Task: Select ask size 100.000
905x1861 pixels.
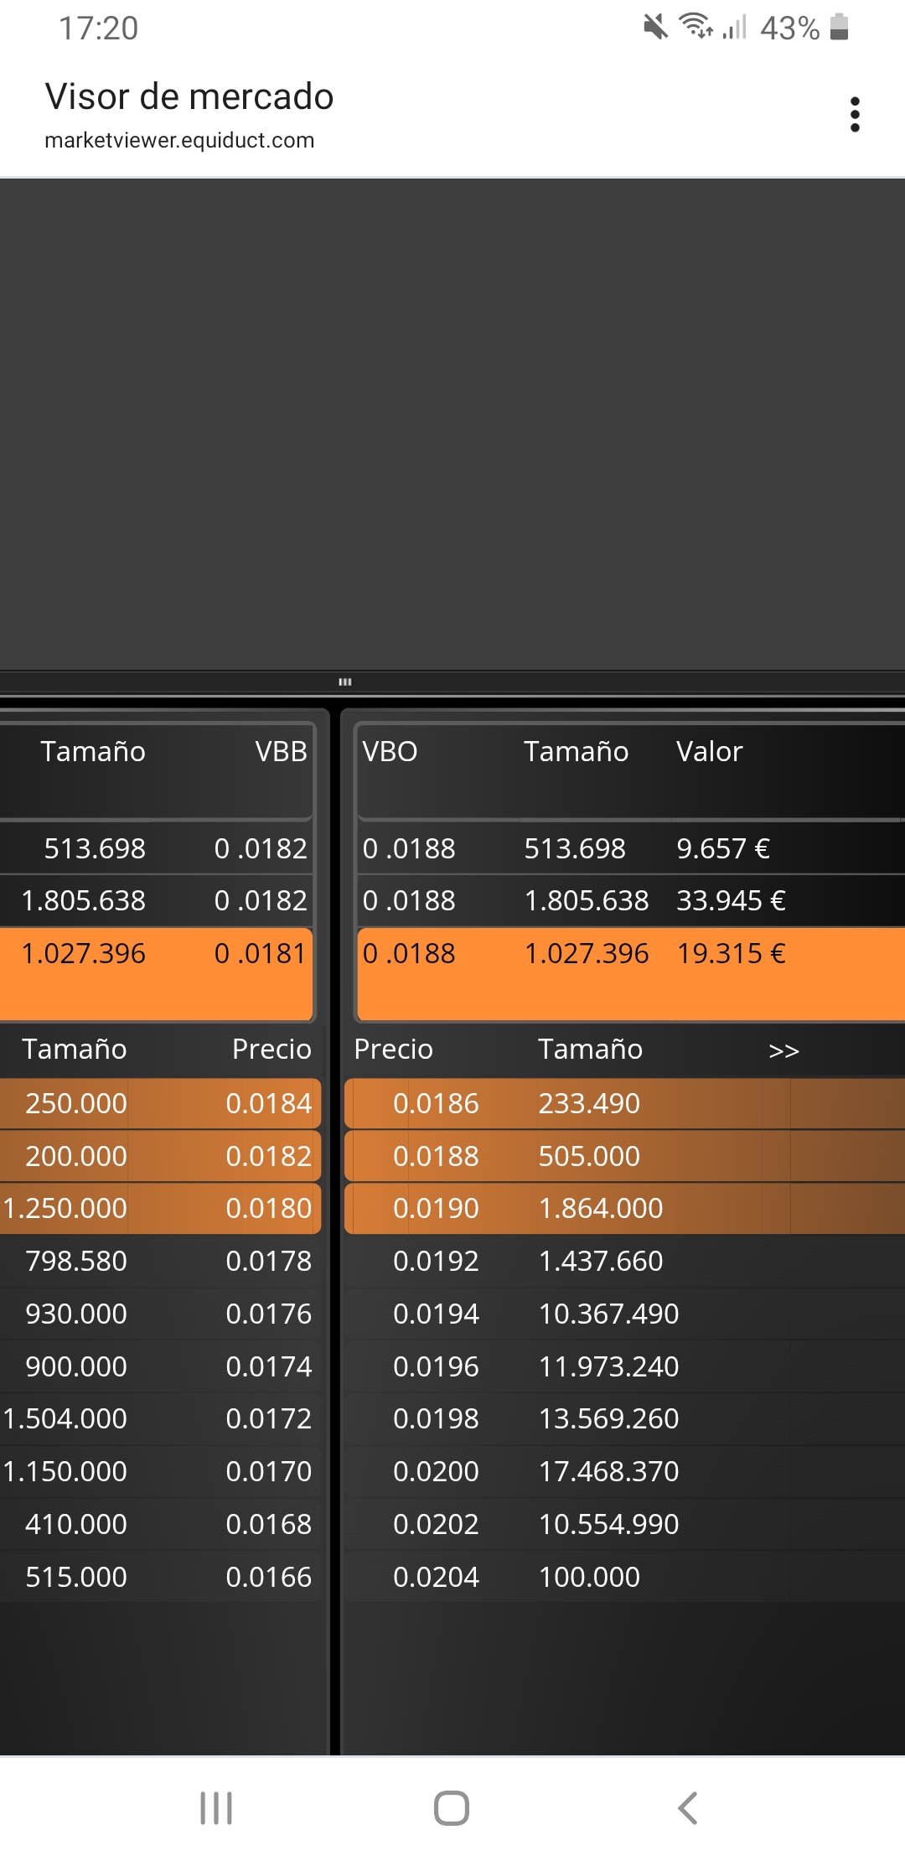Action: coord(589,1577)
